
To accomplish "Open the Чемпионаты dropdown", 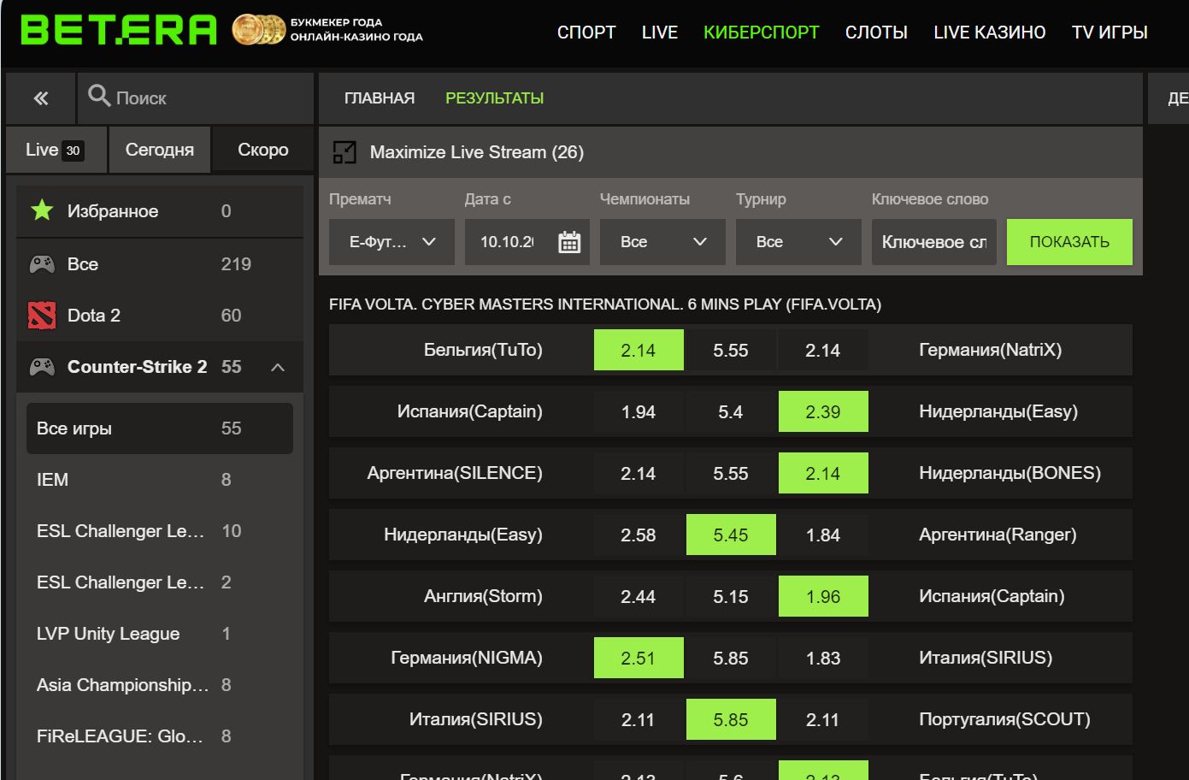I will pos(662,242).
